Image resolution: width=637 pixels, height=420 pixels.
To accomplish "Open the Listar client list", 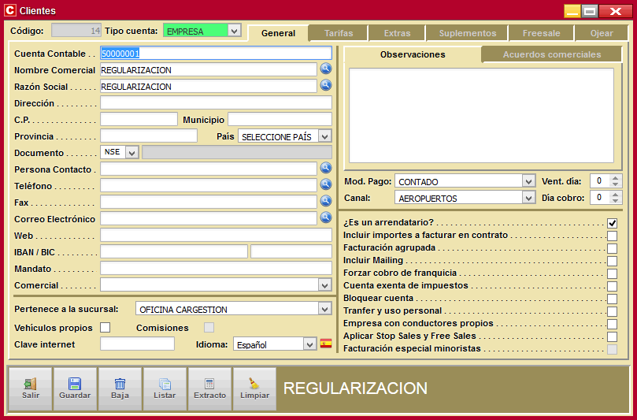I will pyautogui.click(x=165, y=389).
